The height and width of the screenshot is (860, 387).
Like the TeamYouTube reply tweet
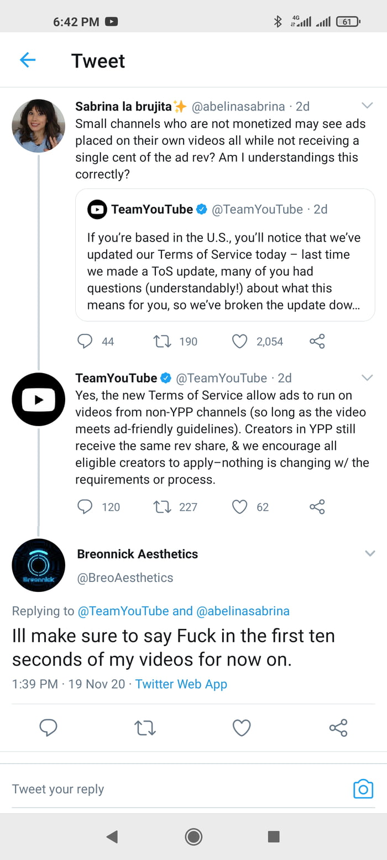(x=240, y=507)
